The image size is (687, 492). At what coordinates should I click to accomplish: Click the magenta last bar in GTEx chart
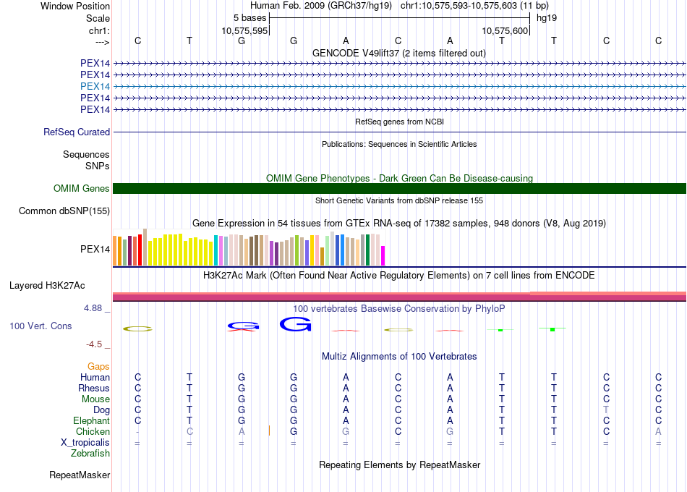pyautogui.click(x=383, y=255)
